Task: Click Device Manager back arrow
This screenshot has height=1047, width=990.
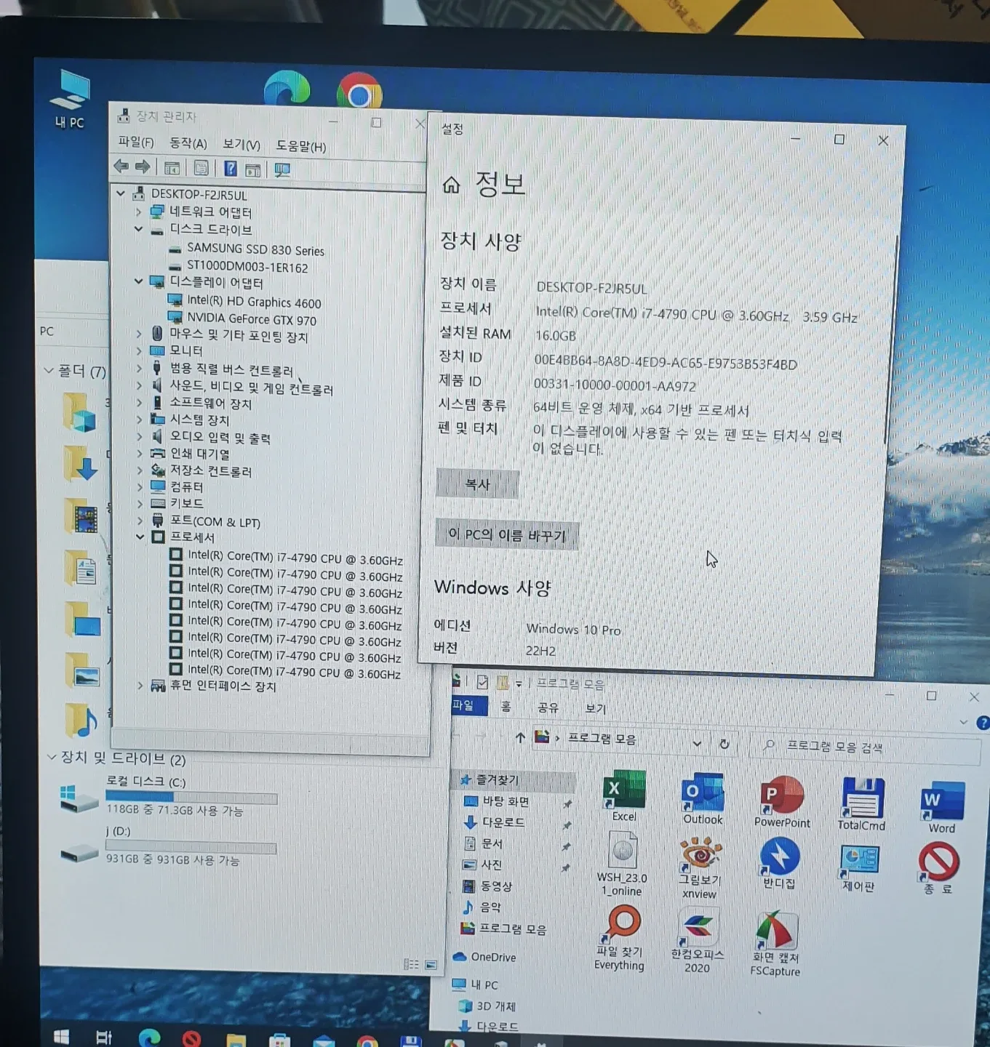Action: point(121,167)
